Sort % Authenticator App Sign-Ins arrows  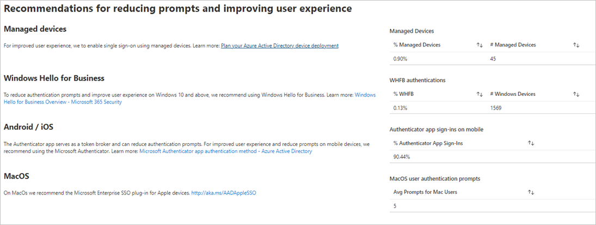[531, 143]
